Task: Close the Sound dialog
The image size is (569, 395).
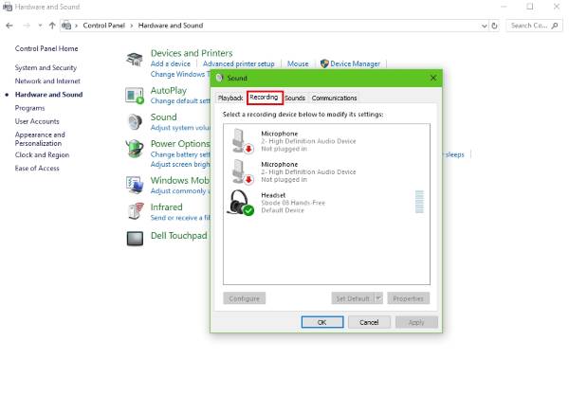Action: 433,78
